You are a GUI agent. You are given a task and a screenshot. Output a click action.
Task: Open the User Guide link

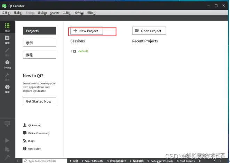[34, 149]
